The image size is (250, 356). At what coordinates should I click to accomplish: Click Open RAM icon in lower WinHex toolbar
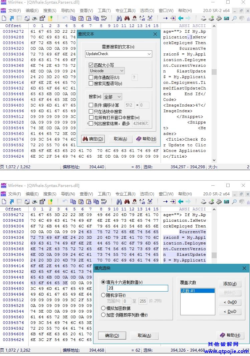(x=219, y=201)
